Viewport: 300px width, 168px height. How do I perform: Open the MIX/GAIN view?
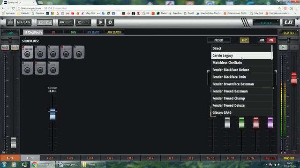pos(24,22)
